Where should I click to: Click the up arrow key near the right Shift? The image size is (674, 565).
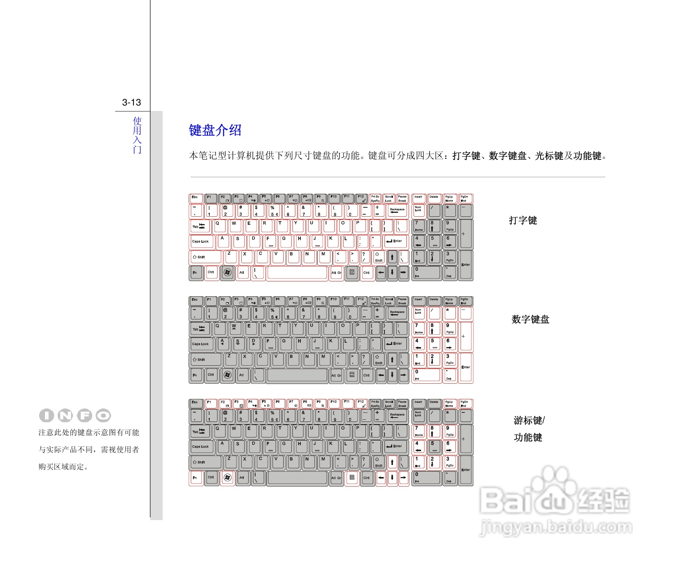[392, 257]
